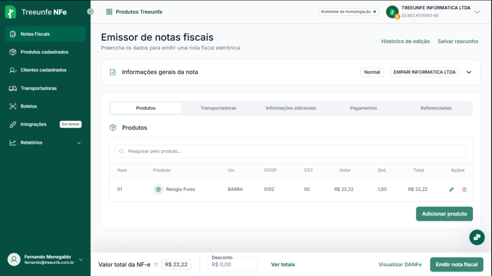
Task: Click the Emitir nota fiscal button
Action: click(456, 264)
